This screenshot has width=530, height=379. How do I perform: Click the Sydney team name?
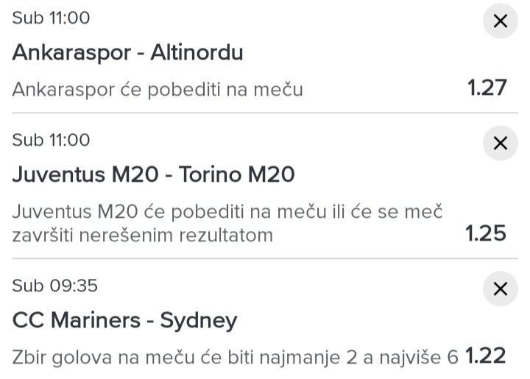click(199, 320)
